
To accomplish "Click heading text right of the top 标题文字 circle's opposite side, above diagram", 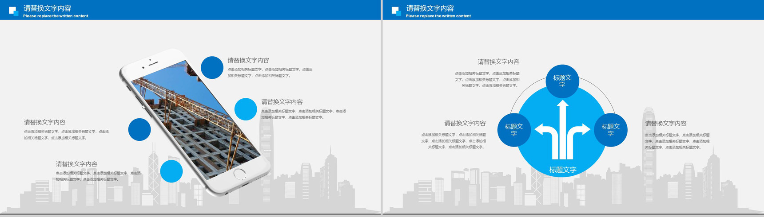I will pyautogui.click(x=498, y=62).
